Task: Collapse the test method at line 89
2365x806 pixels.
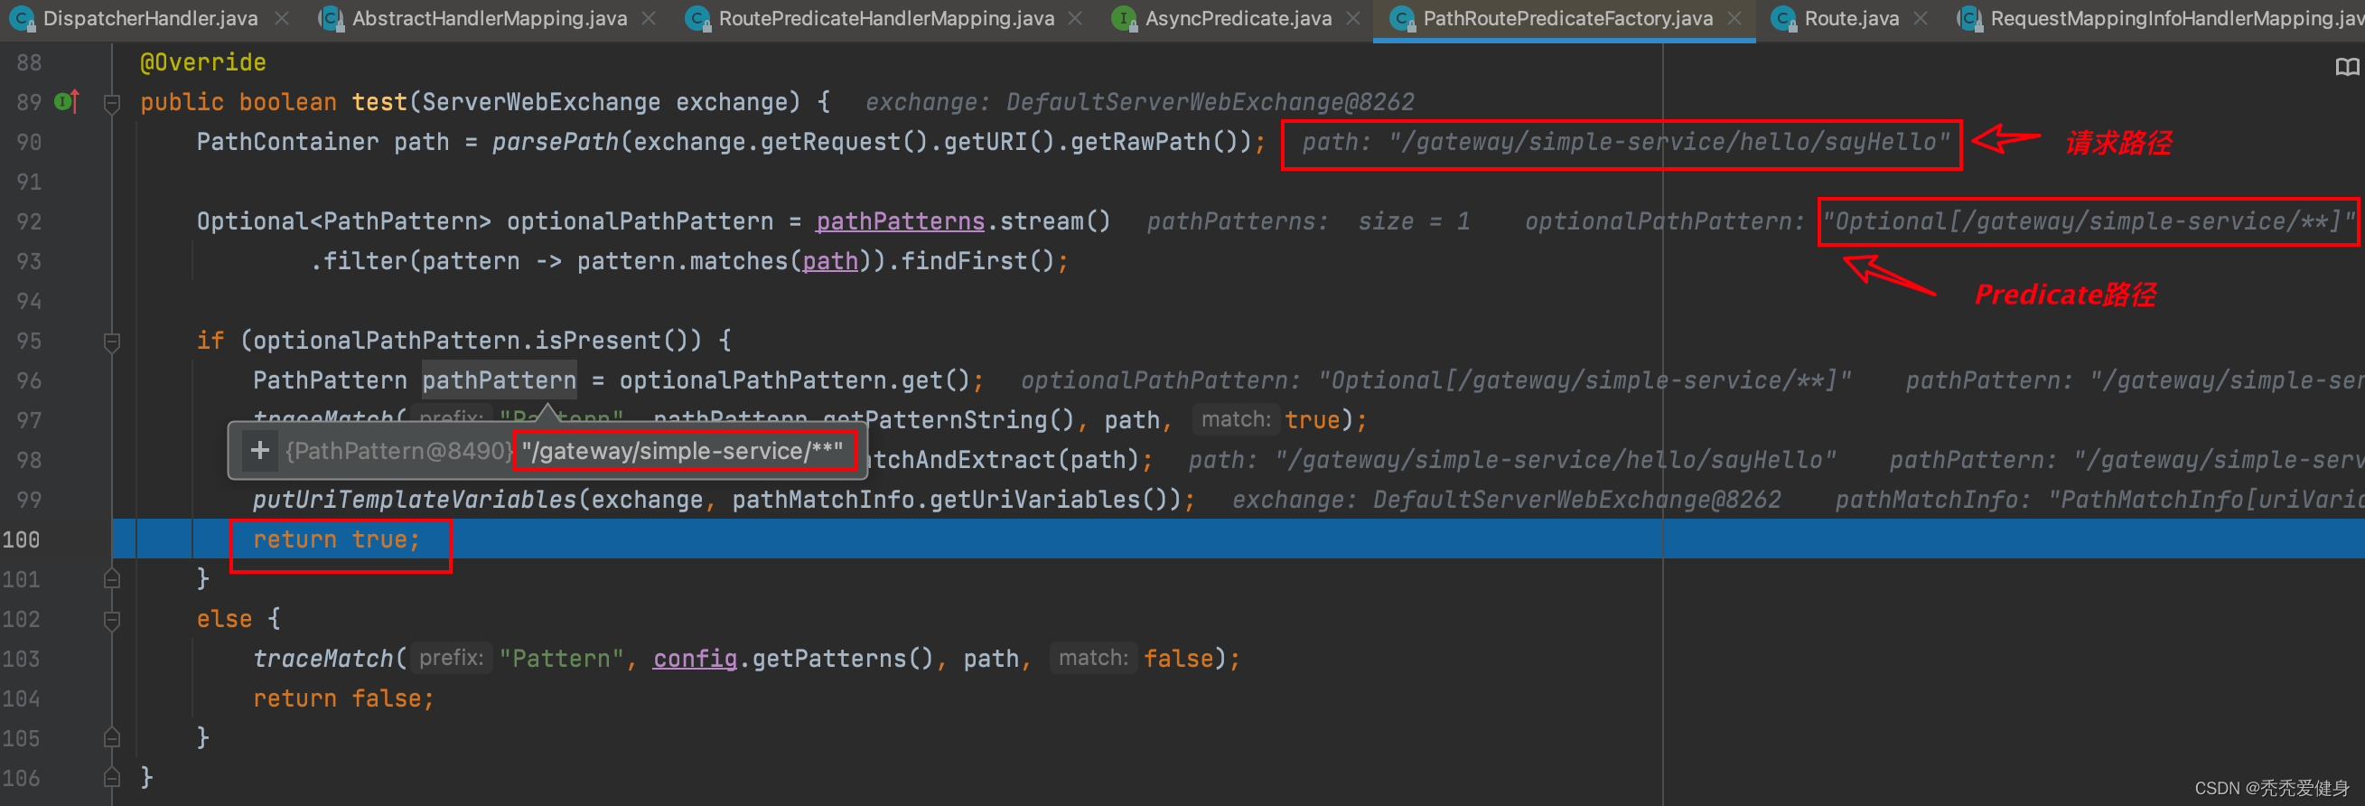Action: [112, 103]
